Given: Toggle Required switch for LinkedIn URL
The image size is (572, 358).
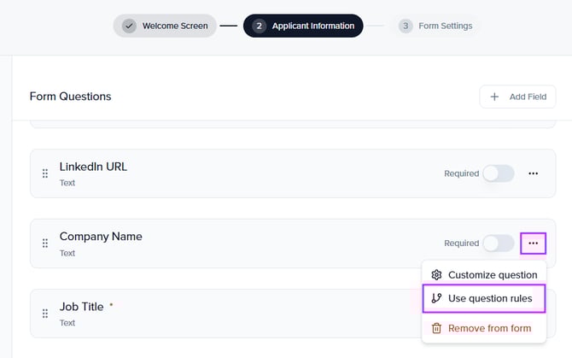Looking at the screenshot, I should click(x=499, y=173).
